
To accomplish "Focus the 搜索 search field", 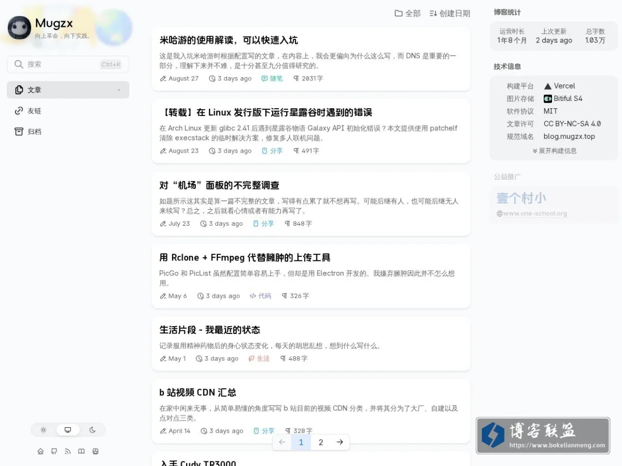I will tap(68, 64).
